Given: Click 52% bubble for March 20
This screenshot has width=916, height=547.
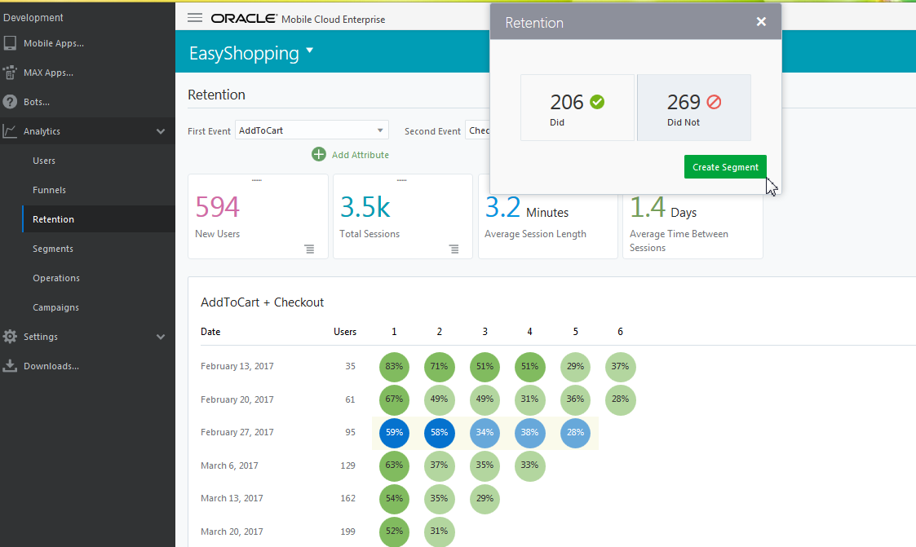Looking at the screenshot, I should click(x=394, y=532).
